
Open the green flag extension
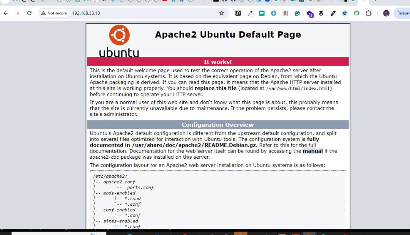click(262, 13)
